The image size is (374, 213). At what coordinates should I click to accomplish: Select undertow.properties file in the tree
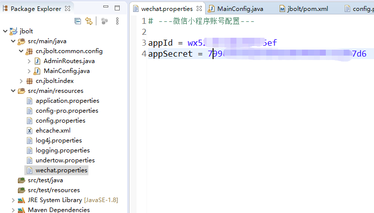65,160
